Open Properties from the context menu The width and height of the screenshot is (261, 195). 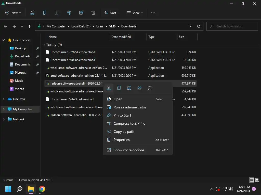coord(138,140)
